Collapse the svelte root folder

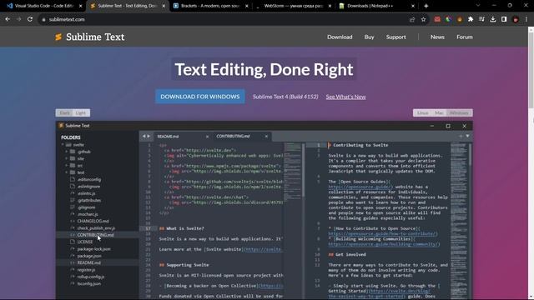point(63,144)
